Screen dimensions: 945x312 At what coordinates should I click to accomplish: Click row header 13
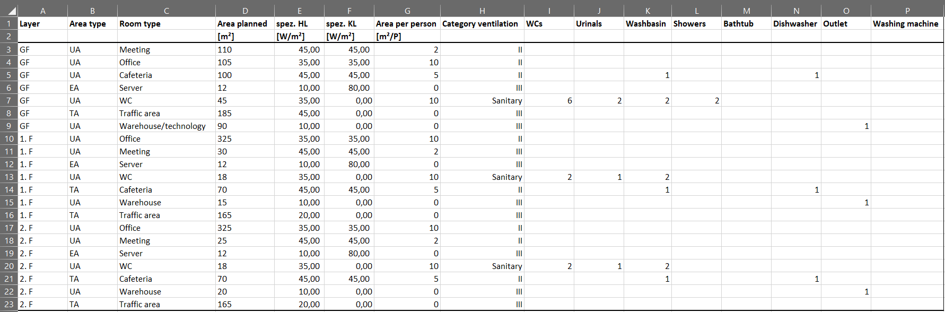pyautogui.click(x=9, y=177)
